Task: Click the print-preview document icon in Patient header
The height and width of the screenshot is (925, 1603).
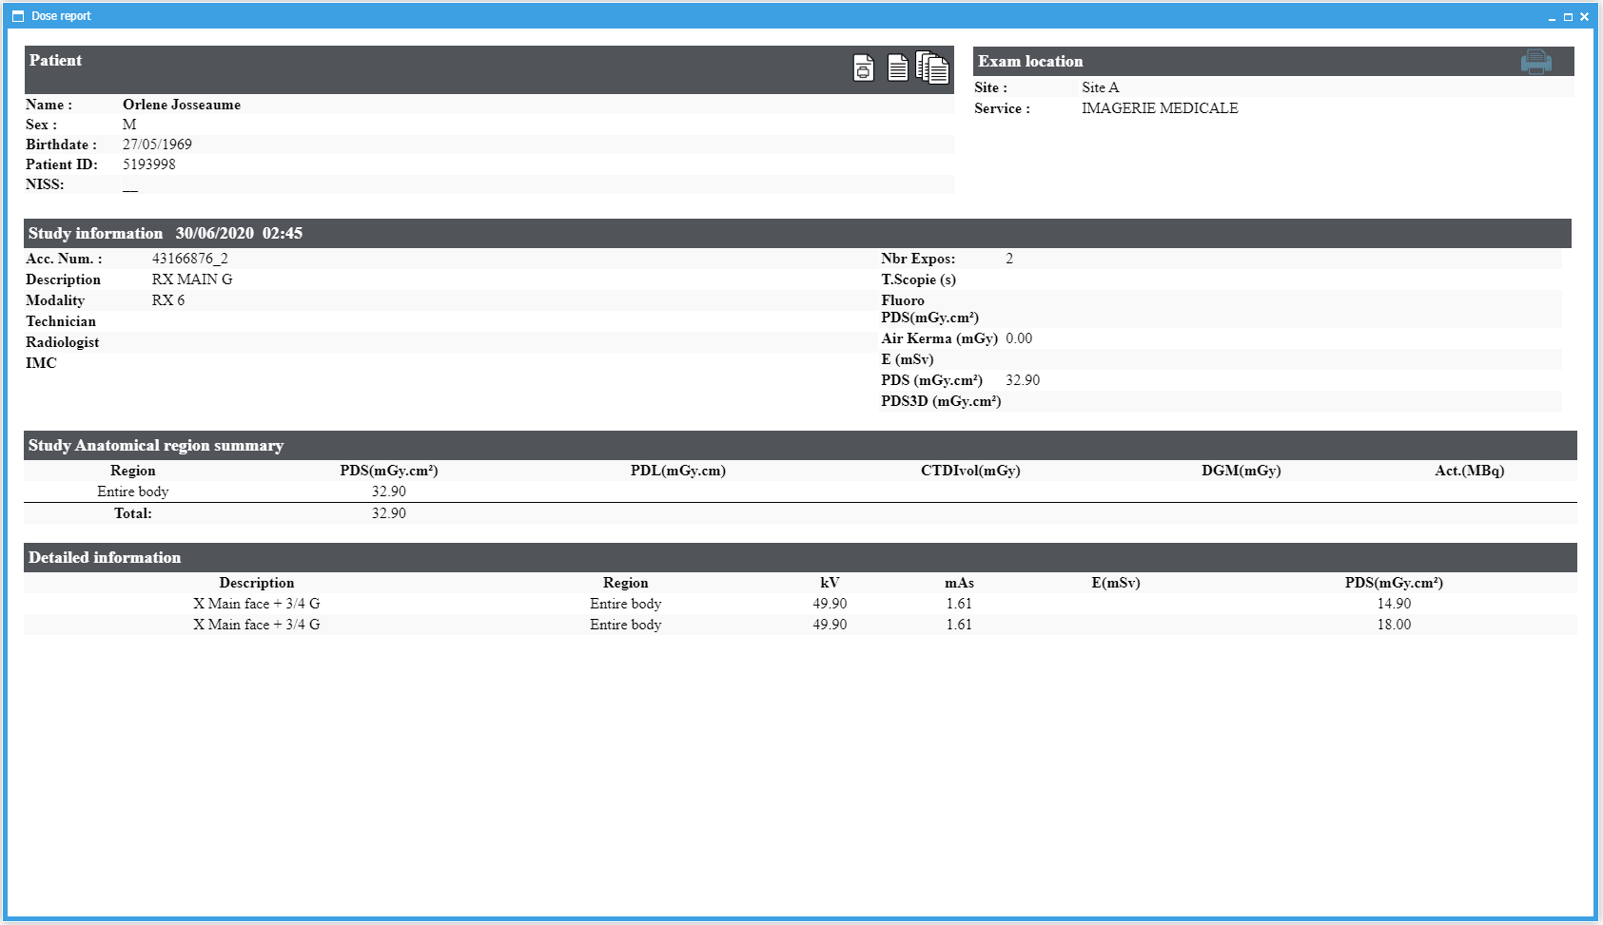Action: click(x=863, y=68)
